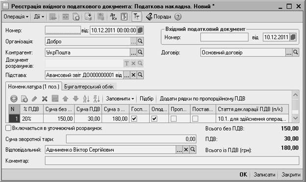Move the row up with arrow icon
Screen dimensions: 306x182
[x=65, y=99]
